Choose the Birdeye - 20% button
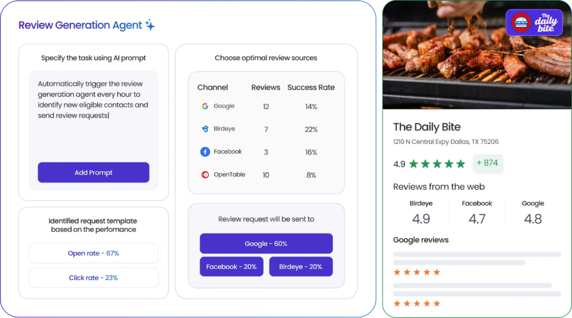 click(301, 267)
